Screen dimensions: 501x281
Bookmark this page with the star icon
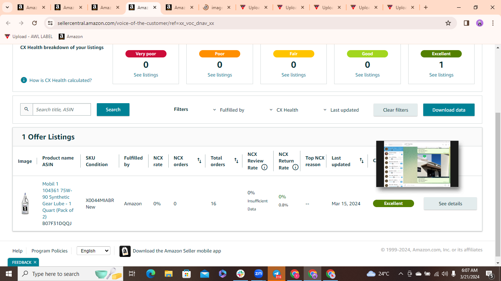coord(448,23)
